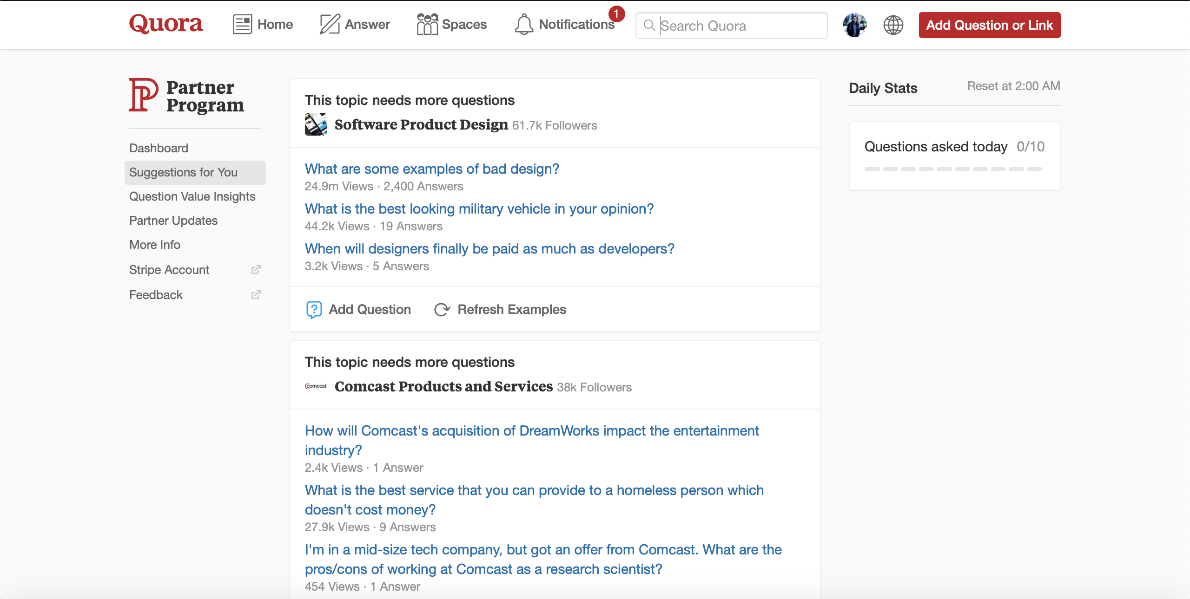Focus the Search Quora field
This screenshot has height=599, width=1190.
click(x=739, y=26)
